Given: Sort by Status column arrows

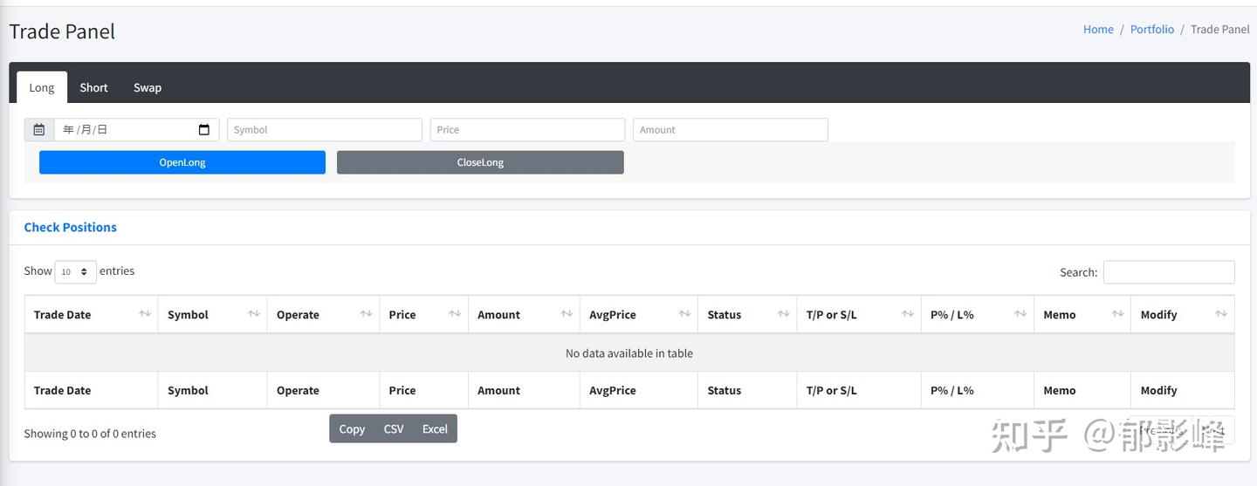Looking at the screenshot, I should pos(783,314).
